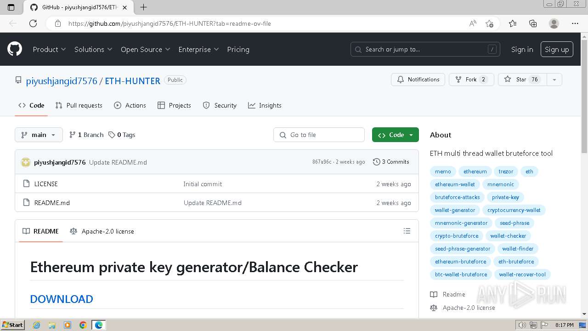Viewport: 588px width, 331px height.
Task: Click the volume tray icon
Action: [x=522, y=325]
